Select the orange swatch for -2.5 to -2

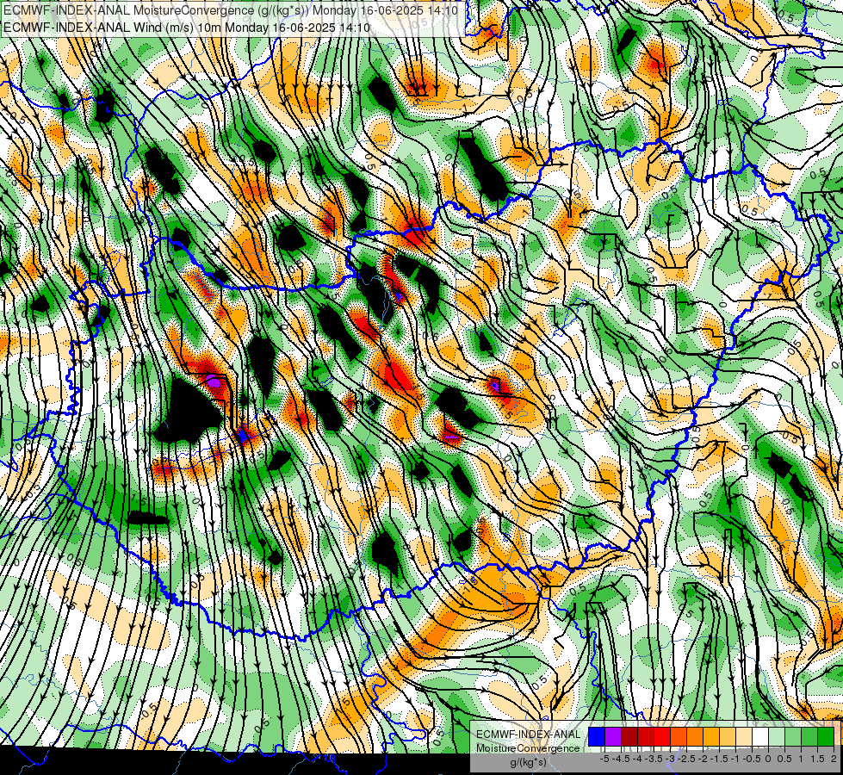pos(695,736)
